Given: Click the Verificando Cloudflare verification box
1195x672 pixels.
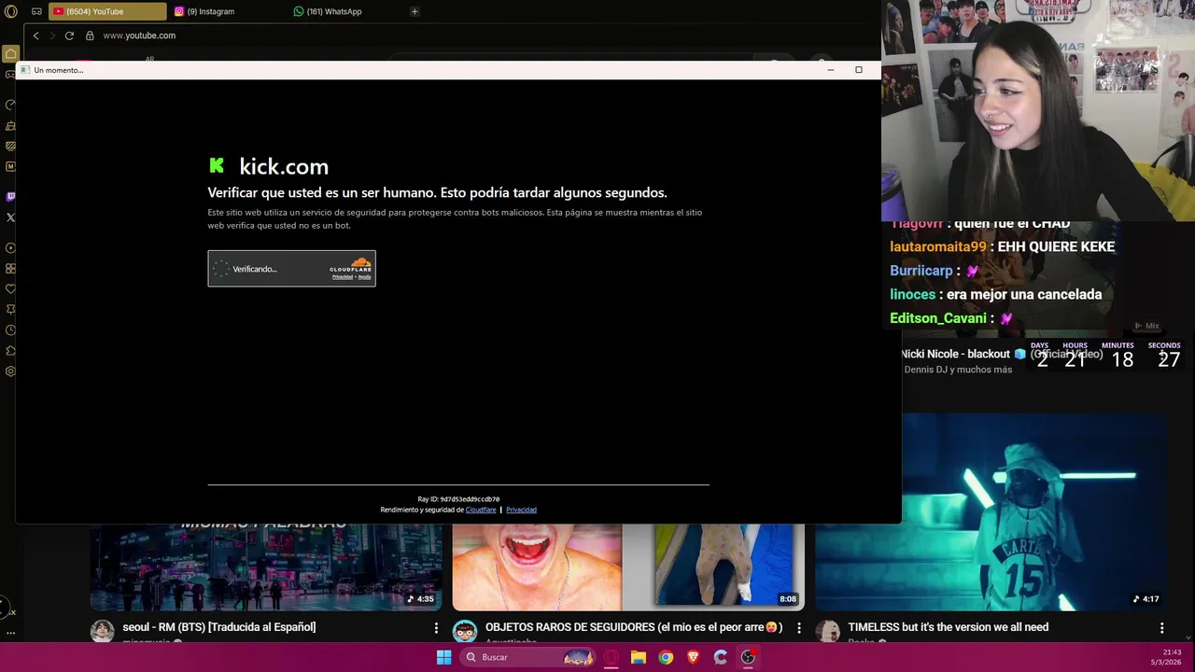Looking at the screenshot, I should 291,269.
